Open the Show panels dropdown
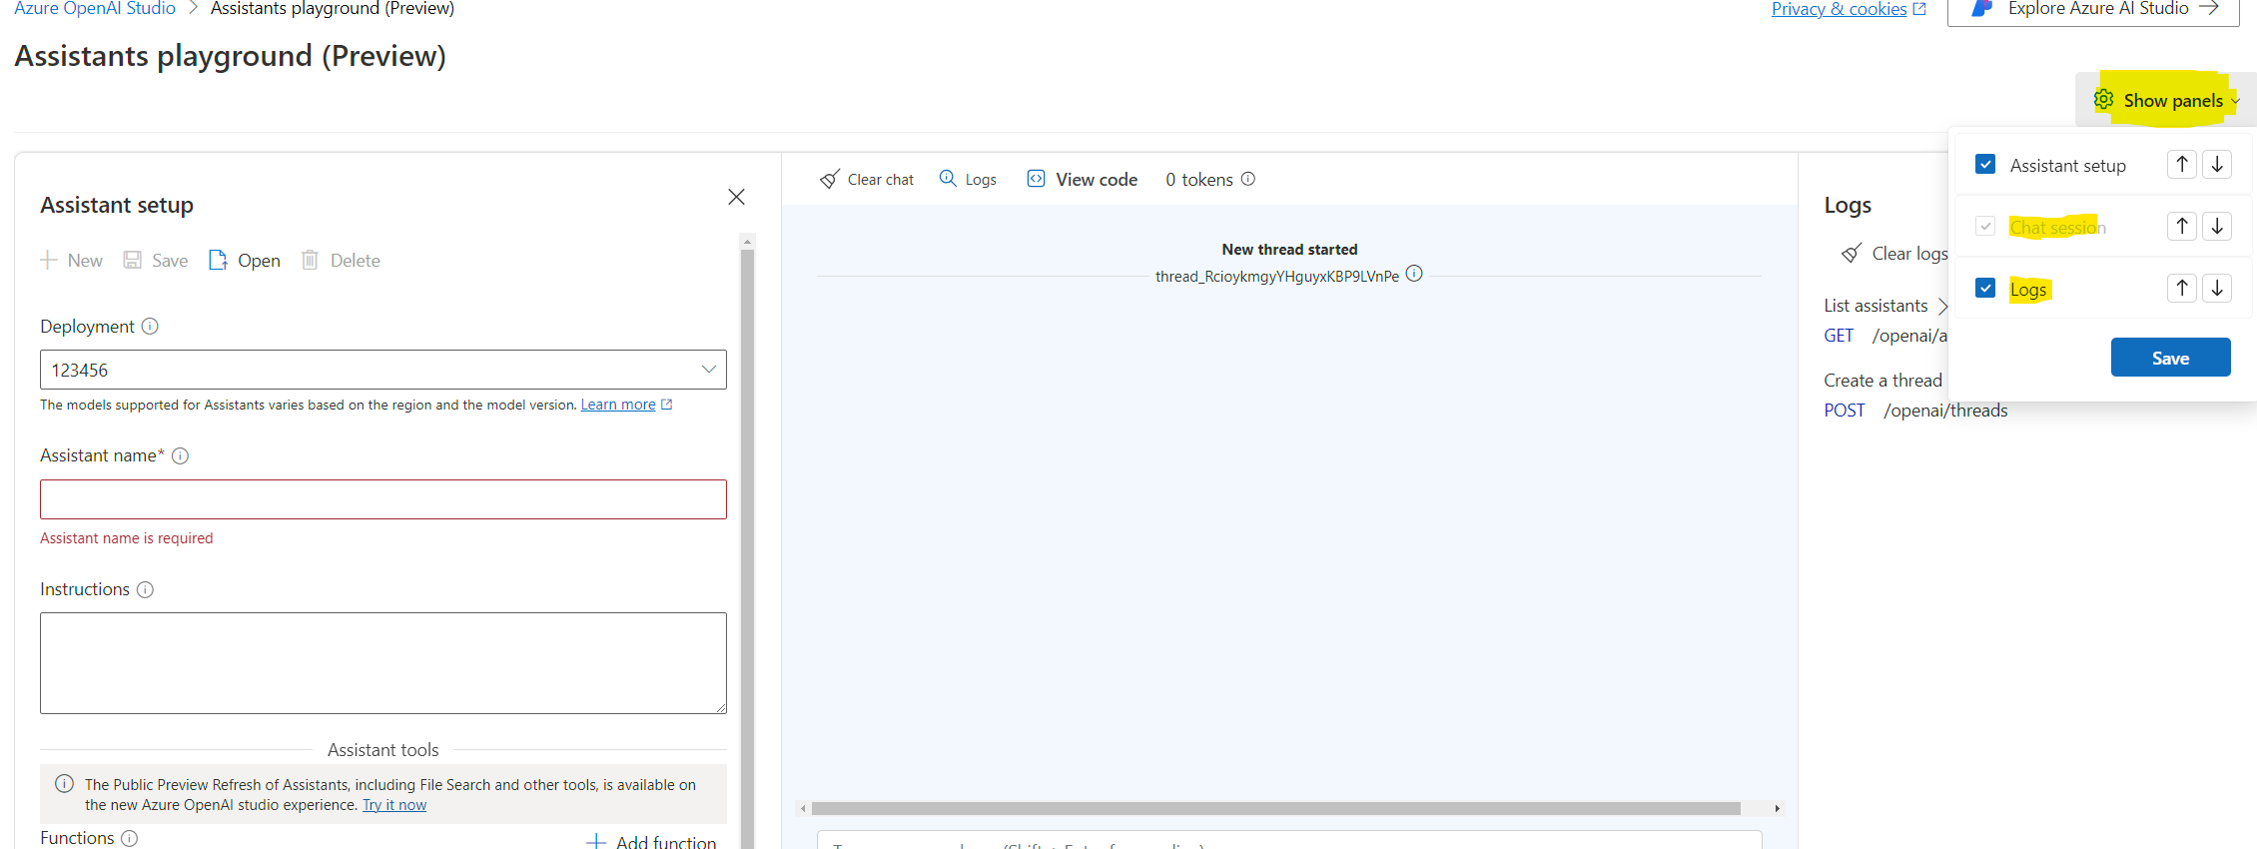Image resolution: width=2257 pixels, height=849 pixels. pos(2167,100)
